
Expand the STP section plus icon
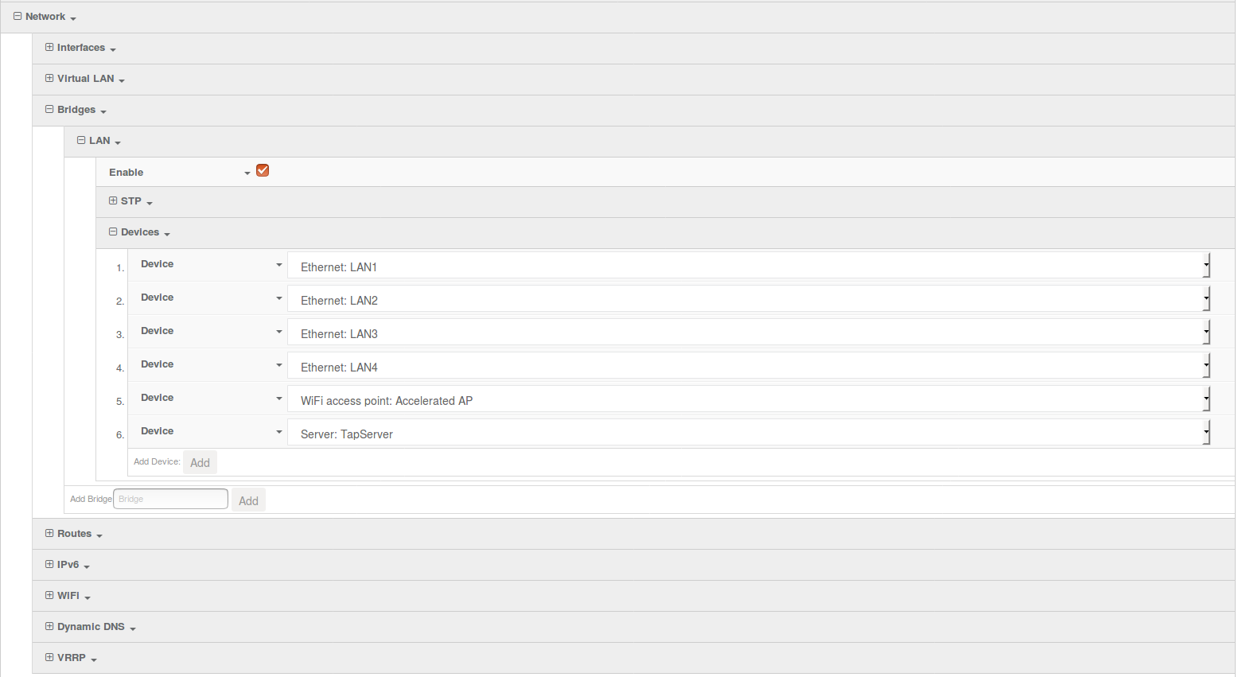click(x=113, y=200)
